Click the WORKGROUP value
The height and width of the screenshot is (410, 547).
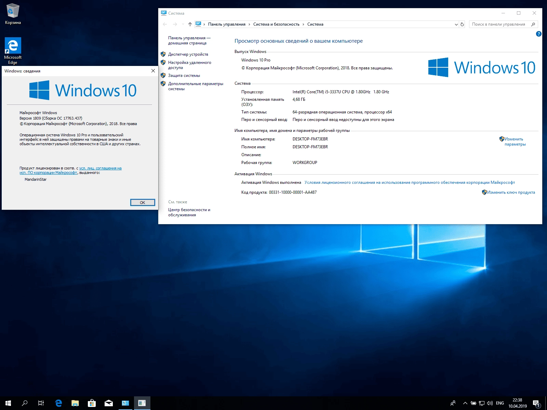[305, 163]
